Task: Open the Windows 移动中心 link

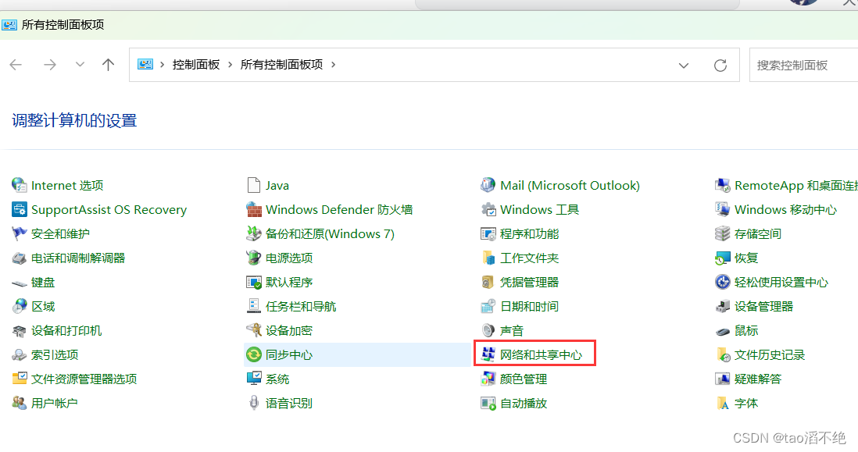Action: (785, 210)
